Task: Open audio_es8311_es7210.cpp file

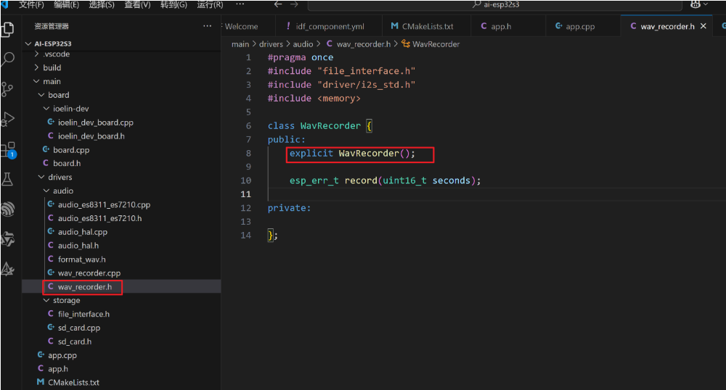Action: (x=121, y=204)
